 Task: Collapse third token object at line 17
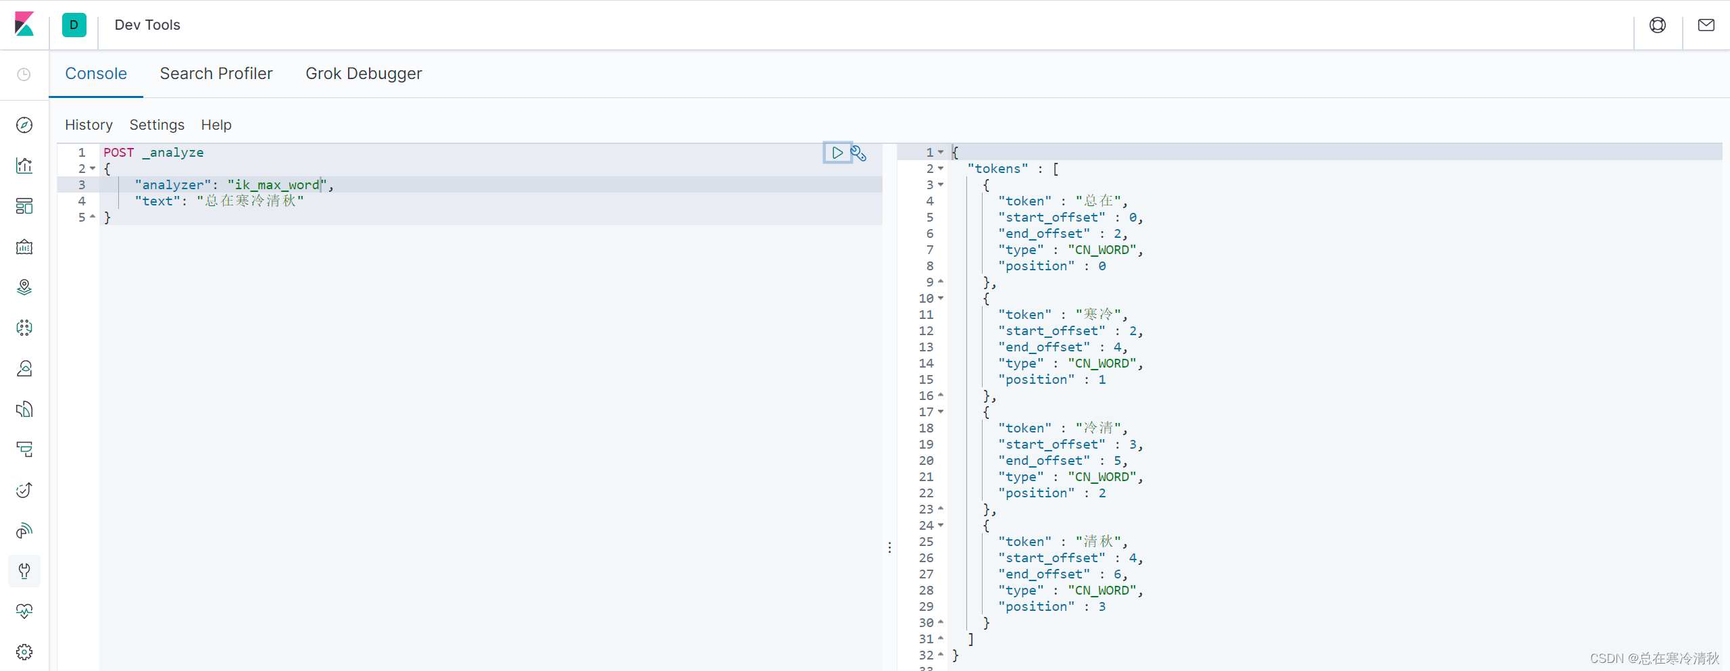(x=941, y=412)
